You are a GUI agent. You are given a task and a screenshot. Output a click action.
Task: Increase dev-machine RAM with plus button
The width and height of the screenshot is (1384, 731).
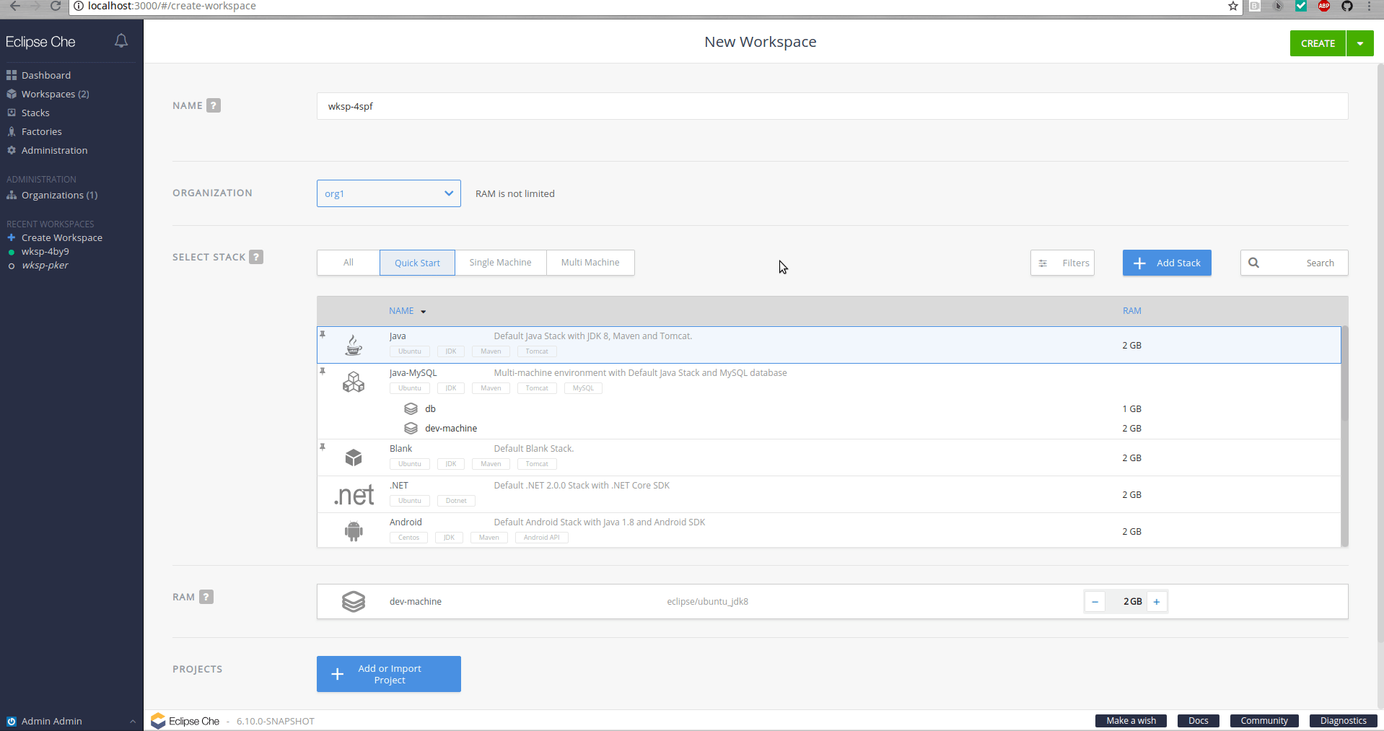point(1157,601)
